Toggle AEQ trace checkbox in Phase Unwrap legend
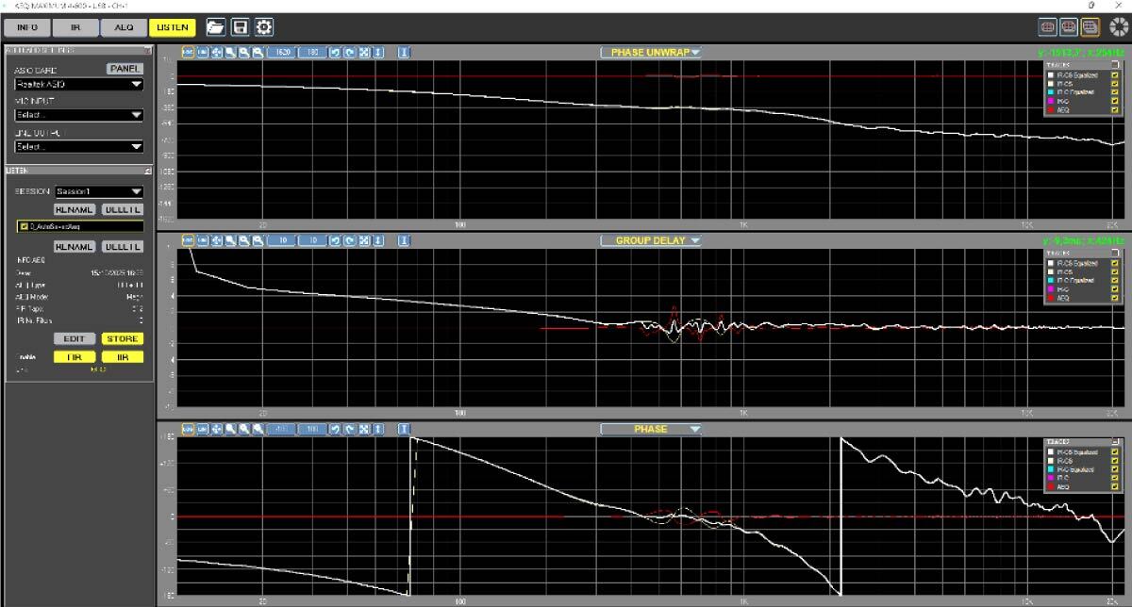 tap(1114, 110)
